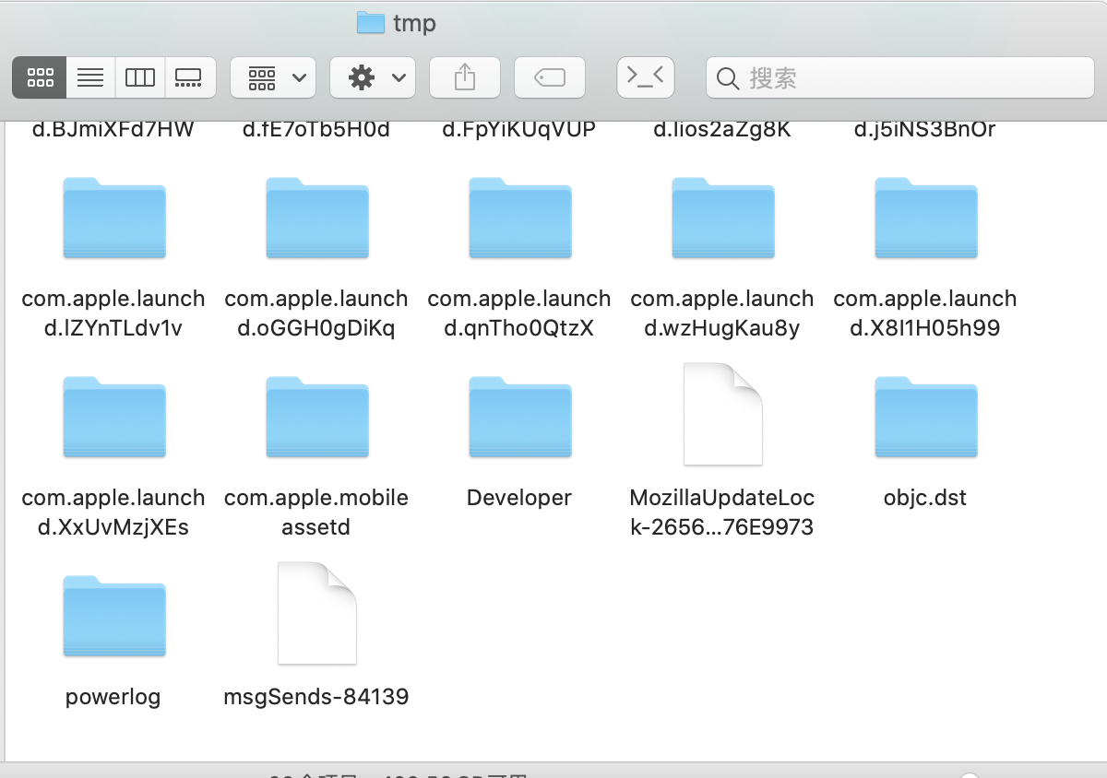This screenshot has height=778, width=1107.
Task: Select the objc.dst folder
Action: point(925,418)
